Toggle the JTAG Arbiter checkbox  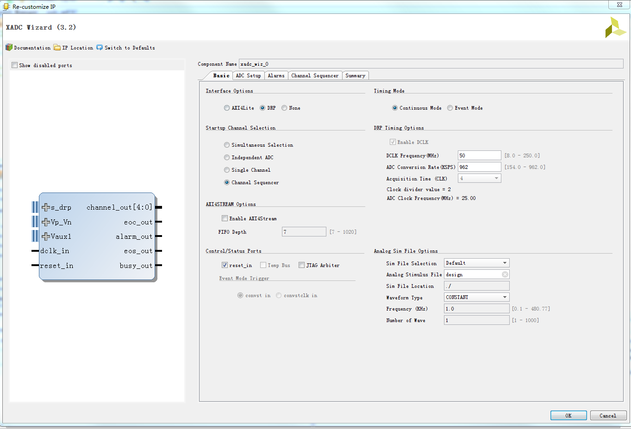[301, 265]
